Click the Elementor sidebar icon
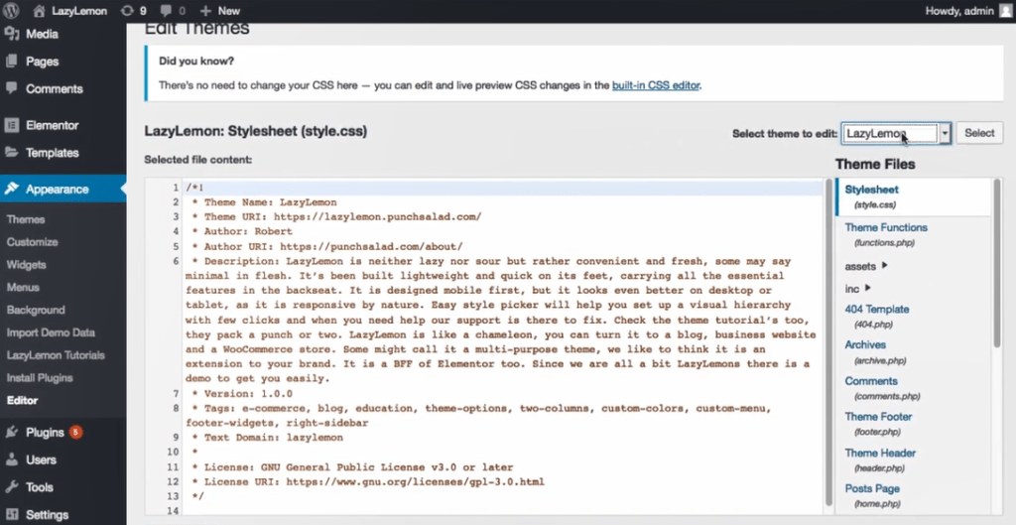 (x=12, y=126)
